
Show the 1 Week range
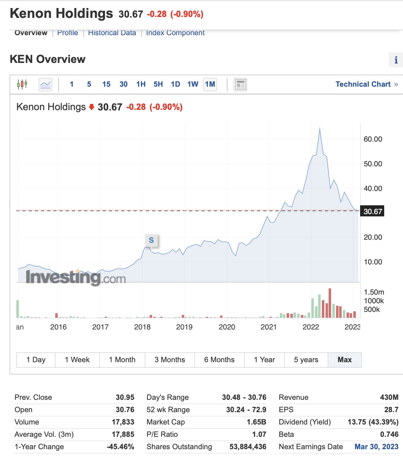pyautogui.click(x=77, y=360)
